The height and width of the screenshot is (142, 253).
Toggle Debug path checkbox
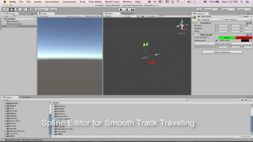pyautogui.click(x=216, y=41)
